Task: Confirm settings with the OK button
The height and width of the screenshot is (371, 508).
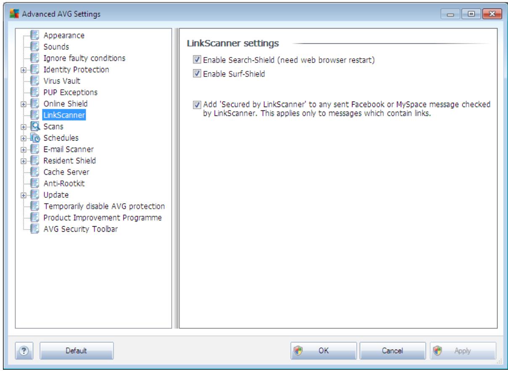Action: pyautogui.click(x=324, y=350)
